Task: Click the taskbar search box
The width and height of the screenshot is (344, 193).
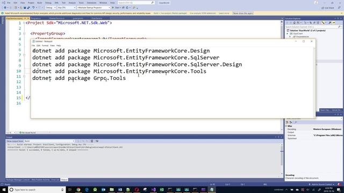Action: pos(37,189)
